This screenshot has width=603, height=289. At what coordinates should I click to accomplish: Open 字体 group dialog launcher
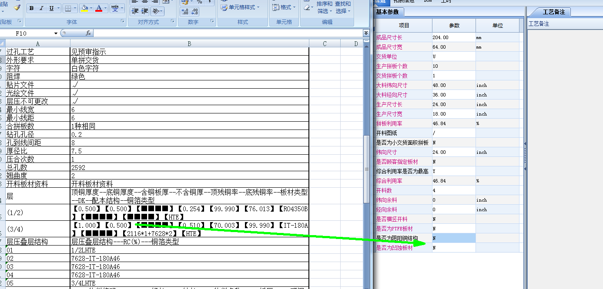[x=122, y=22]
